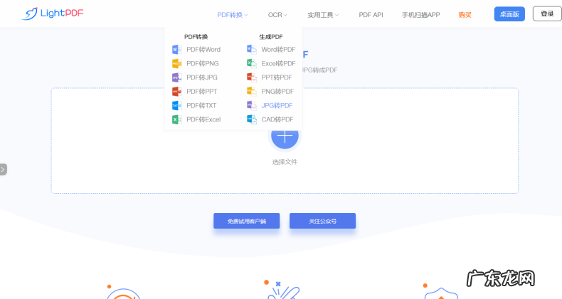This screenshot has width=562, height=299.
Task: Click the PDF转PNG file icon
Action: click(x=176, y=63)
